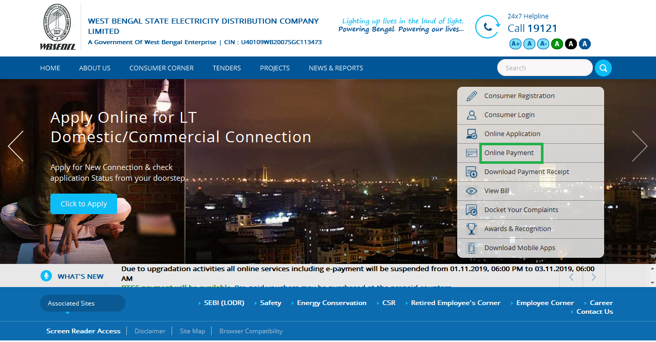Click the Search input field
This screenshot has height=342, width=656.
click(545, 68)
